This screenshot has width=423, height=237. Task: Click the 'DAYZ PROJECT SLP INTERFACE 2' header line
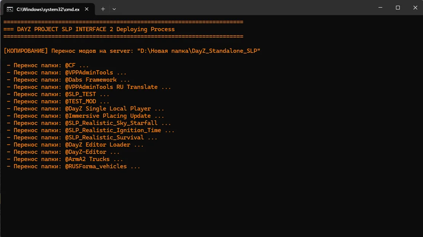tap(89, 29)
